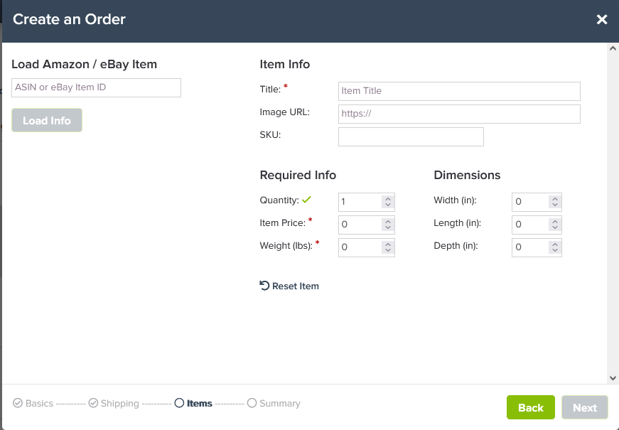Screen dimensions: 619x430
Task: Click the Title: label
Action: [270, 90]
